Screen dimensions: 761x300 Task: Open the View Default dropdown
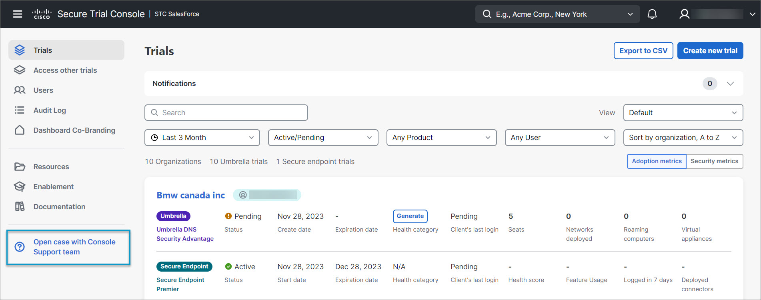[683, 113]
